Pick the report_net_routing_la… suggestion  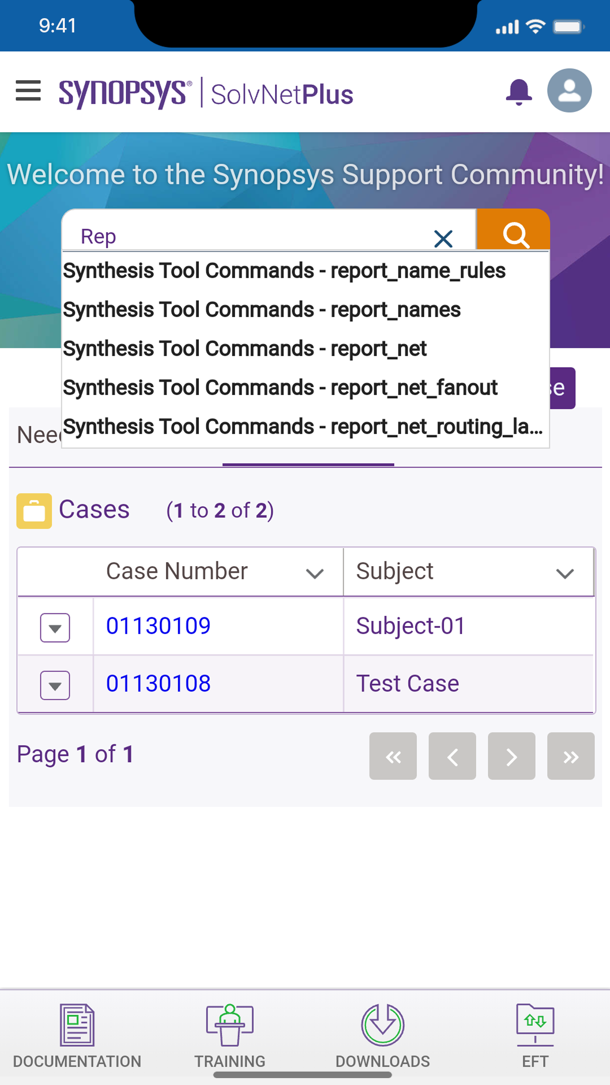click(x=305, y=427)
